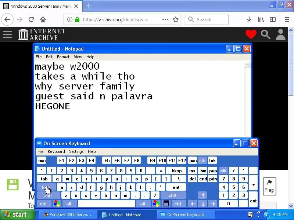294x220 pixels.
Task: Reload the page with refresh icon
Action: (31, 19)
